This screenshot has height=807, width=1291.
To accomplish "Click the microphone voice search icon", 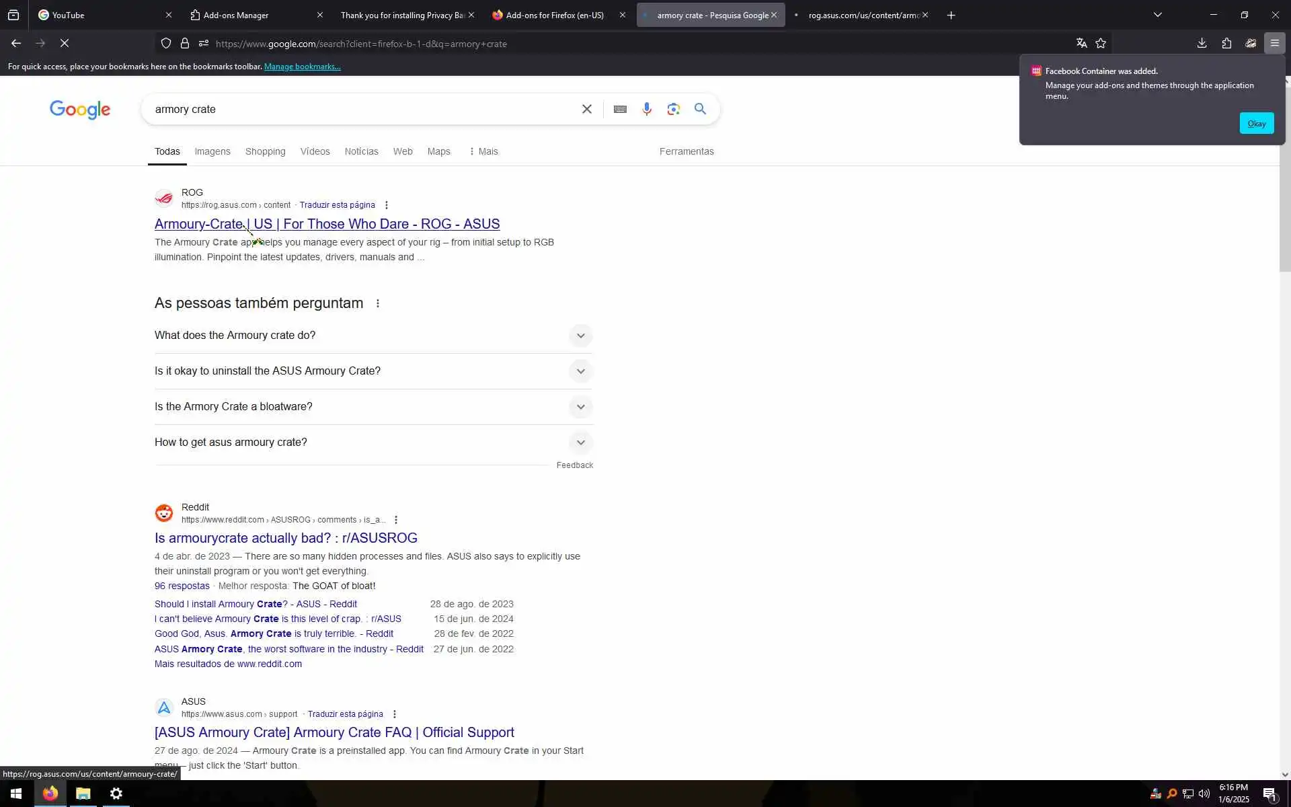I will click(646, 109).
